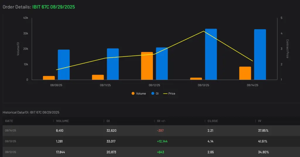The image size is (300, 157).
Task: Click the 08/11/25 orange volume bar
Action: [x=98, y=77]
